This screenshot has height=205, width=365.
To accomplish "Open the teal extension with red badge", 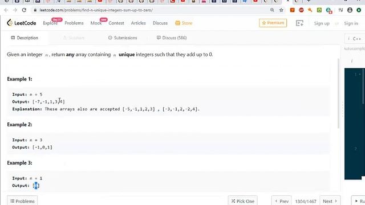I will click(x=329, y=10).
